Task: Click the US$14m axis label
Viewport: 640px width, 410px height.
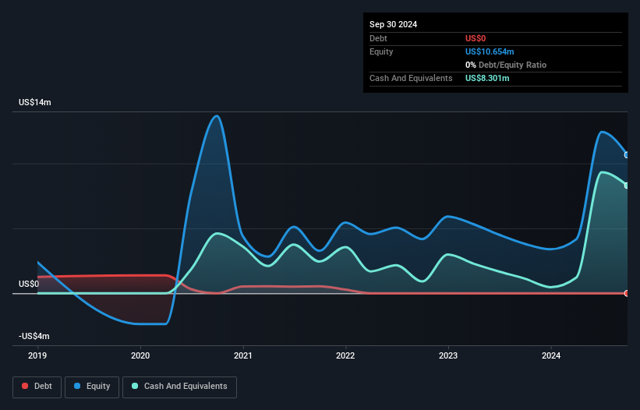Action: pos(35,102)
